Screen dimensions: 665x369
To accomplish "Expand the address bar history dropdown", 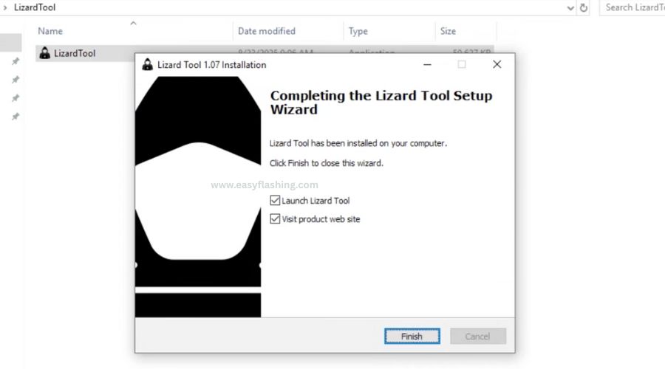I will click(x=570, y=8).
